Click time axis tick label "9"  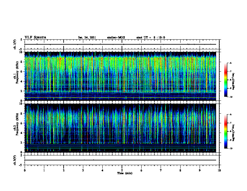pos(200,170)
